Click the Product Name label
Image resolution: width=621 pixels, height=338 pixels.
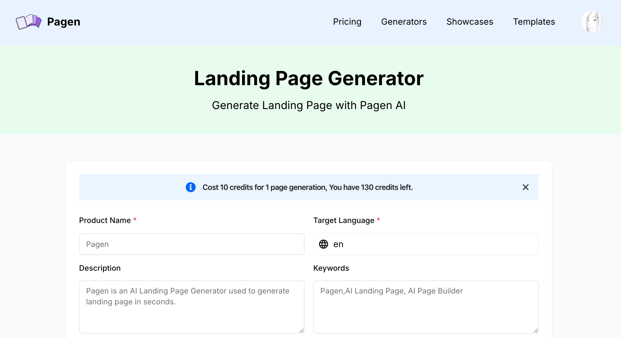pos(105,220)
